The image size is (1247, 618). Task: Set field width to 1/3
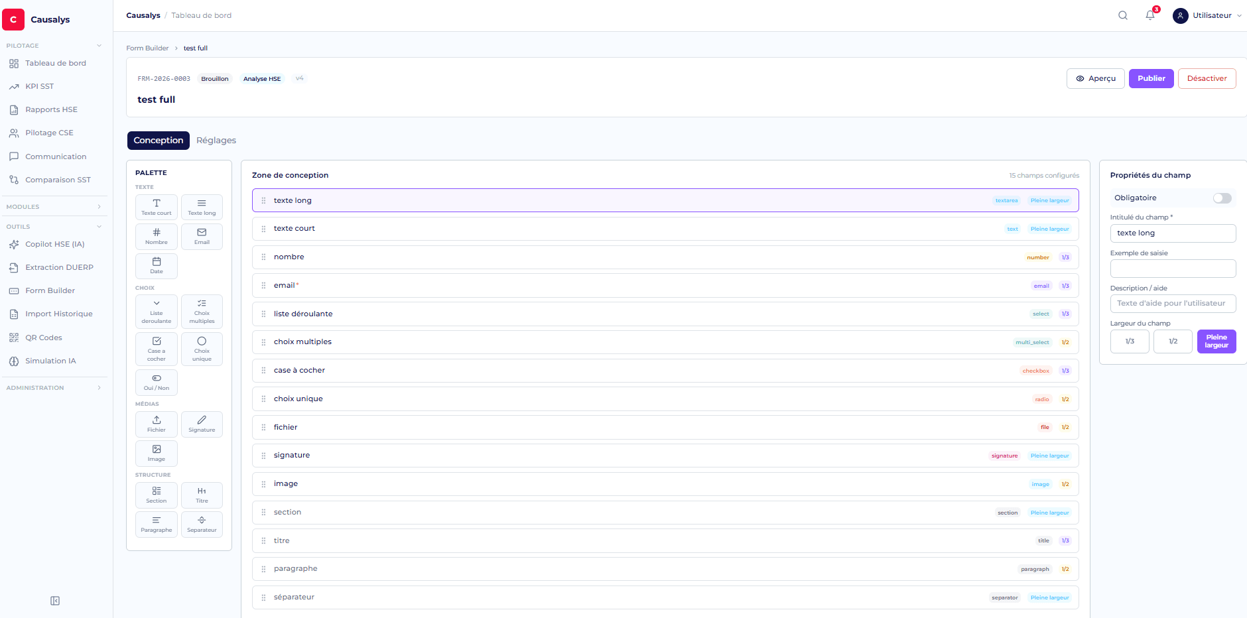point(1130,341)
